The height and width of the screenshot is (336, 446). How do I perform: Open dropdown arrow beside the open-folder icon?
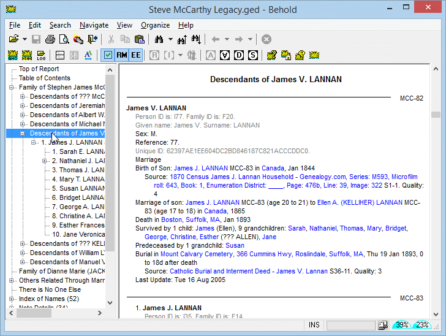coord(25,39)
